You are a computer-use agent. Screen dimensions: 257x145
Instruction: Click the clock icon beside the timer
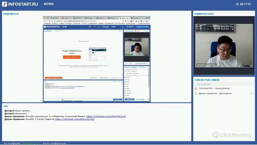[237, 4]
